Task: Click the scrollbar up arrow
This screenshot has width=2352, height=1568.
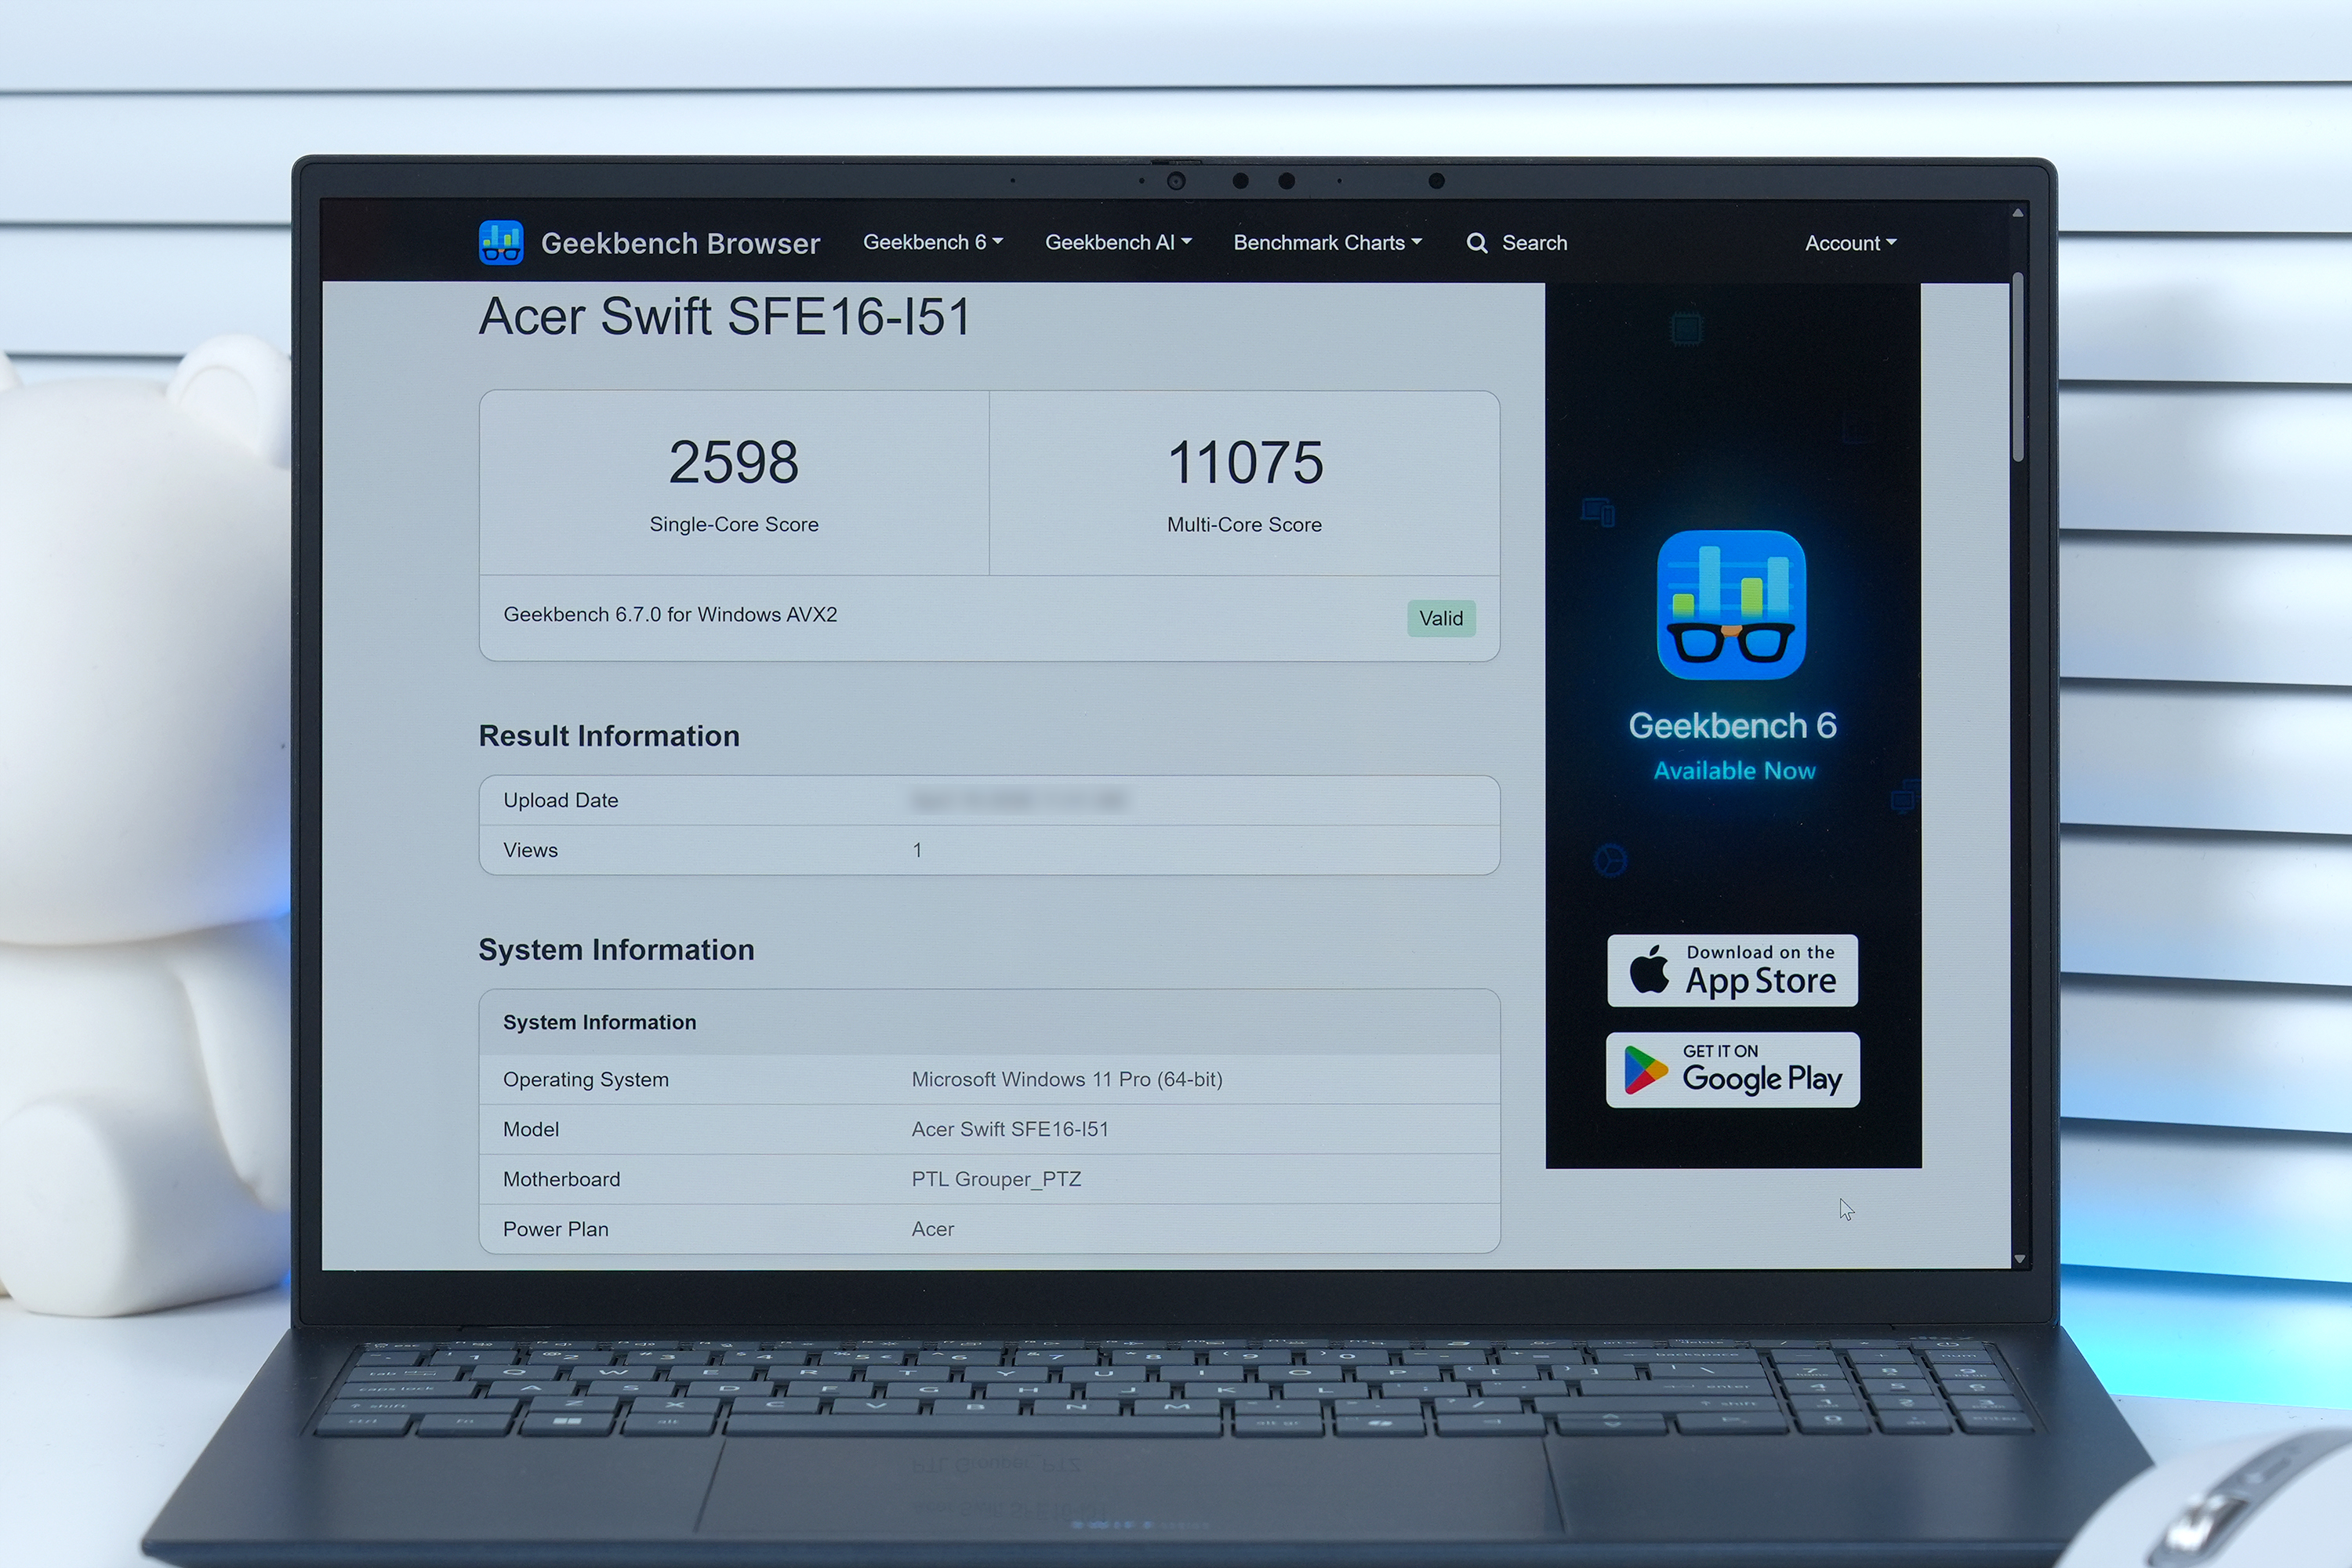Action: pyautogui.click(x=2018, y=213)
